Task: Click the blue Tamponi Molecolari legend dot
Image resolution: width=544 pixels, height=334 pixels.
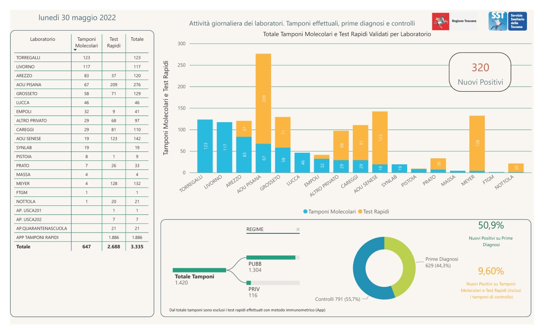Action: click(306, 211)
